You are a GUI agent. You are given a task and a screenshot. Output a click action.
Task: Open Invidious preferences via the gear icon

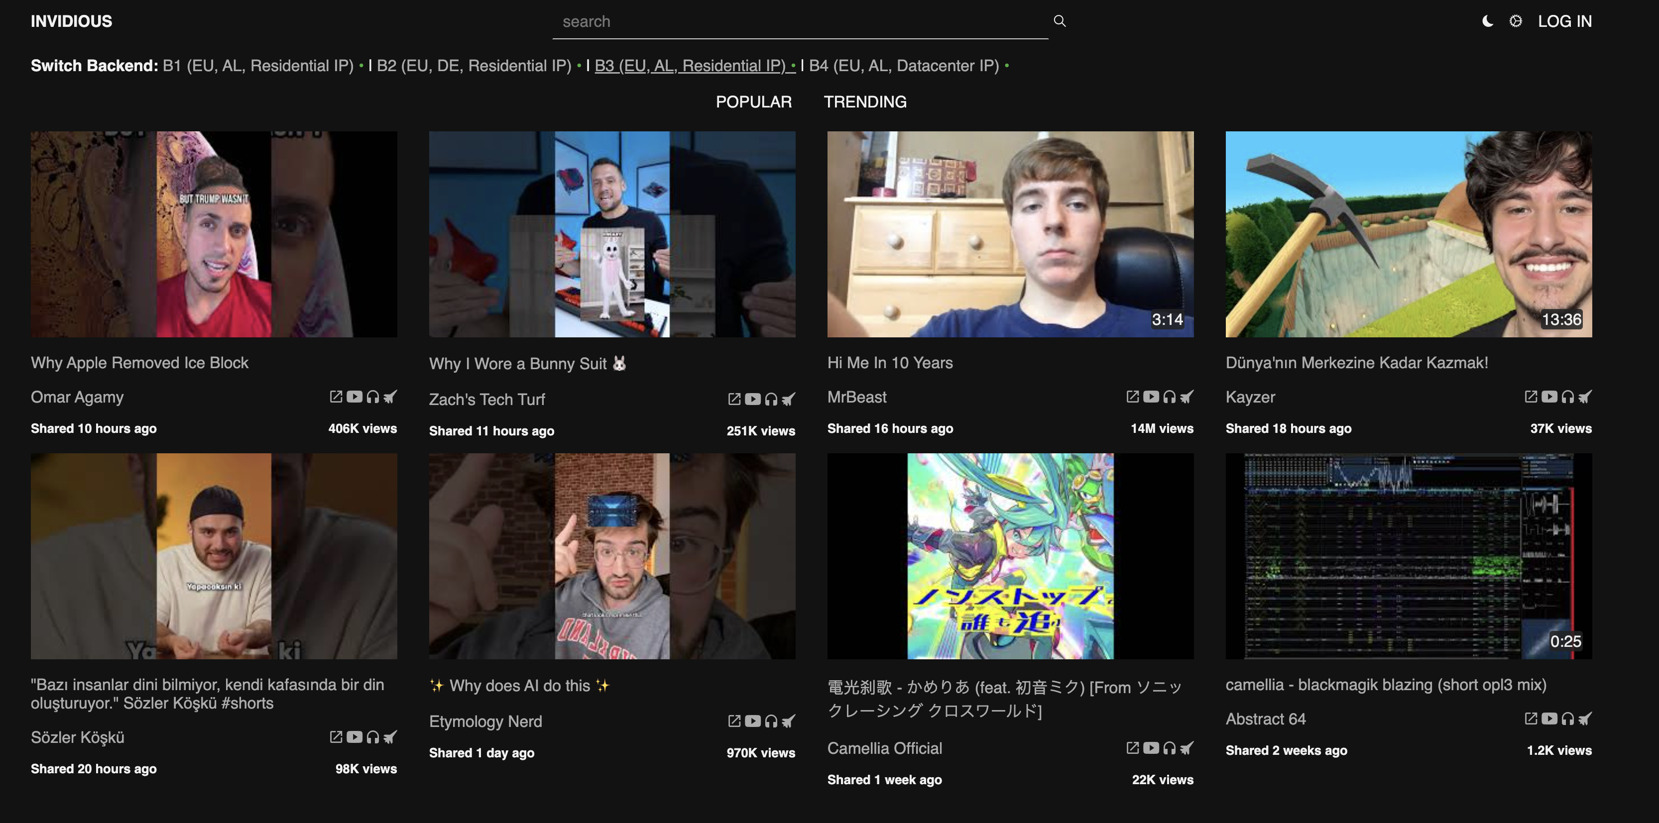click(1516, 21)
